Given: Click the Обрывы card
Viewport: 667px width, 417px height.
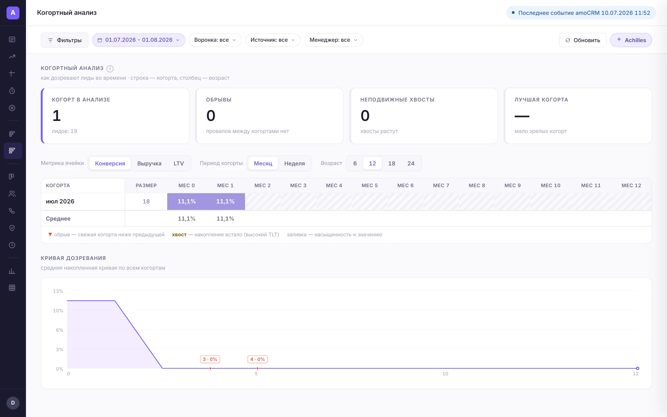Looking at the screenshot, I should [269, 116].
